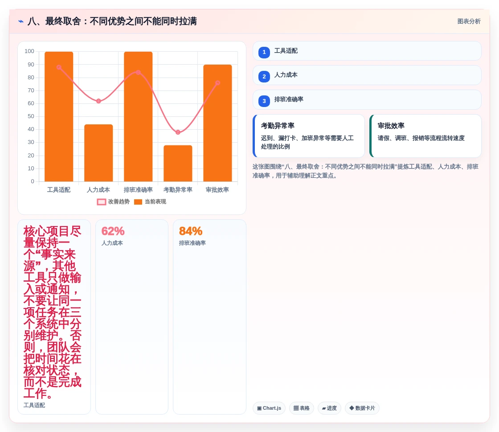Click the 图表分析 label in header
This screenshot has width=499, height=432.
[x=469, y=21]
